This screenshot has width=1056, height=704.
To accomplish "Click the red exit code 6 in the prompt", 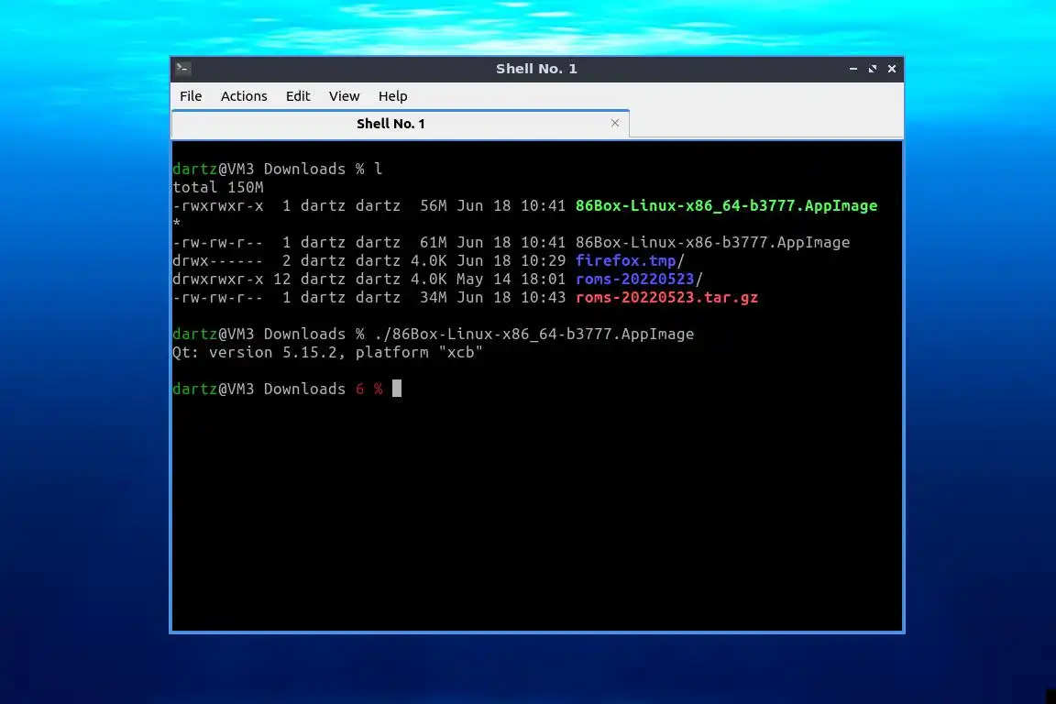I will 360,390.
